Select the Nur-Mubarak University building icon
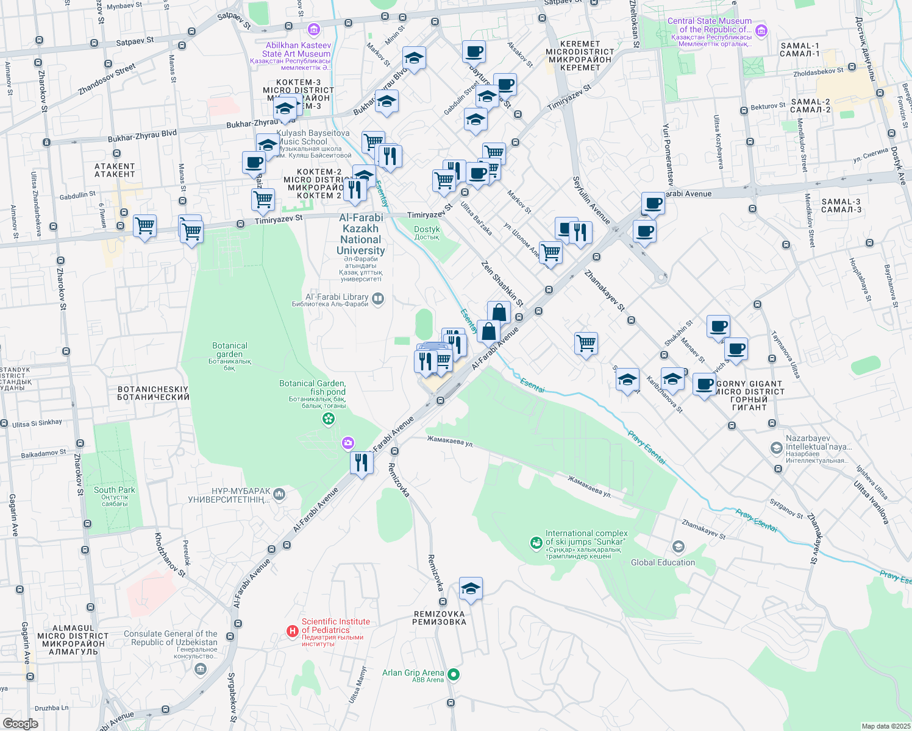The height and width of the screenshot is (731, 912). point(279,494)
